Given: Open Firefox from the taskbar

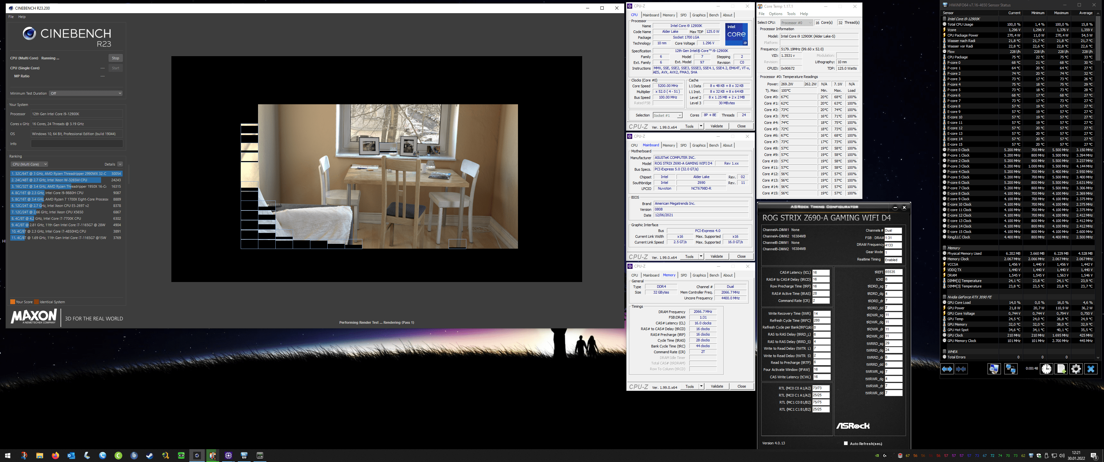Looking at the screenshot, I should [55, 456].
